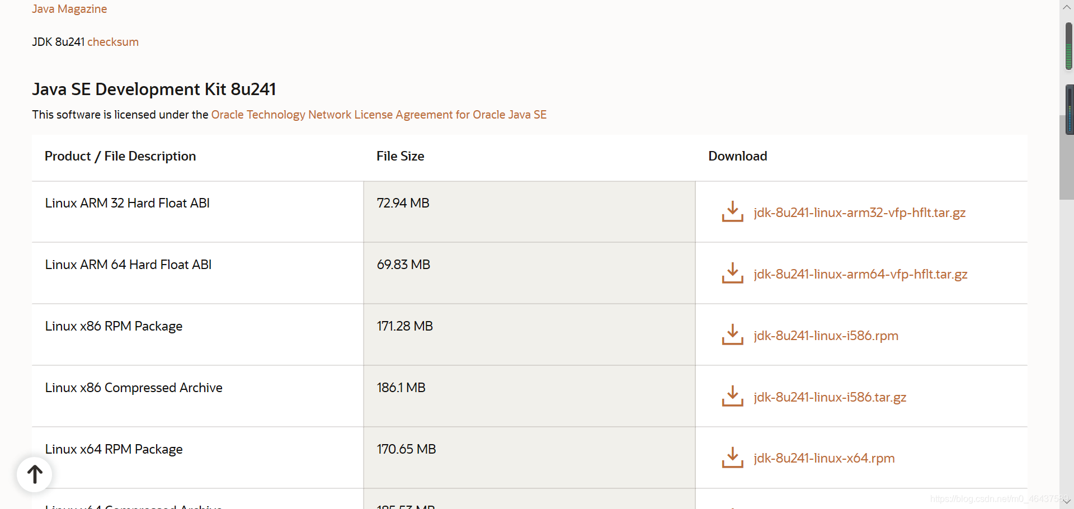Click the 'Java SE Development Kit 8u241' heading

pos(154,89)
